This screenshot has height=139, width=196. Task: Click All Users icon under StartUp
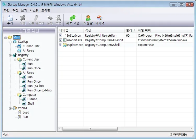tap(19, 51)
